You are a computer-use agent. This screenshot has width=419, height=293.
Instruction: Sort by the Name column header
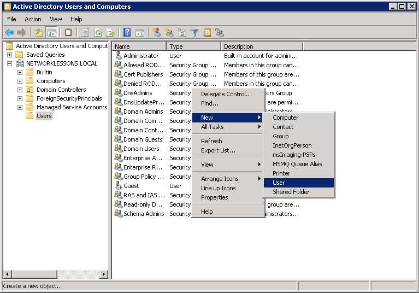[x=139, y=46]
